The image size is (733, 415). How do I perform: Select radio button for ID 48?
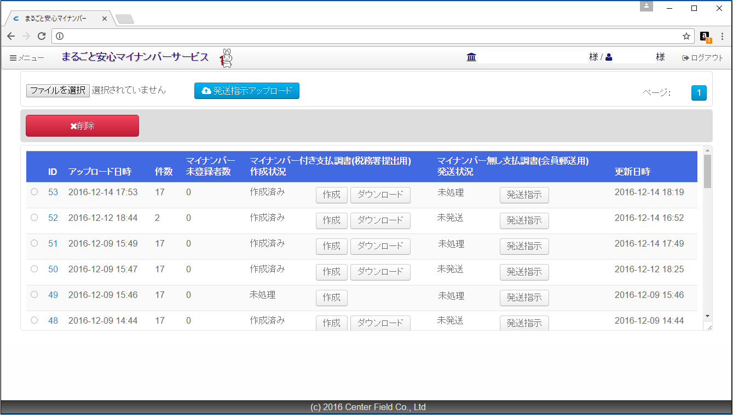34,320
